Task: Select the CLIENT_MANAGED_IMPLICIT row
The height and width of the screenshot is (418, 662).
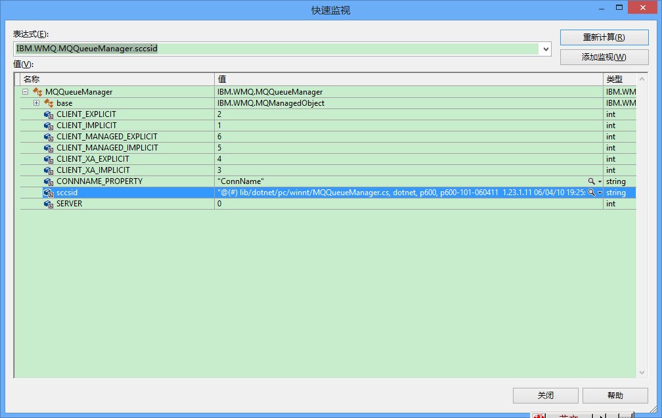Action: click(x=328, y=148)
